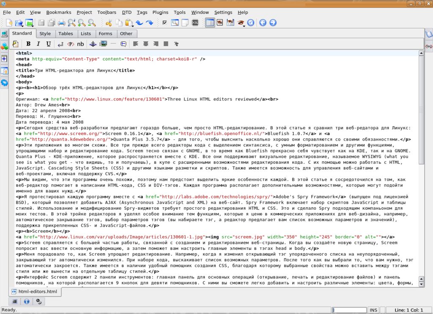
Task: Open the DTD menu
Action: click(x=127, y=12)
